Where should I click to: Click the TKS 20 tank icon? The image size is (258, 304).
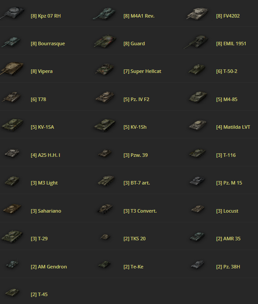click(x=105, y=237)
